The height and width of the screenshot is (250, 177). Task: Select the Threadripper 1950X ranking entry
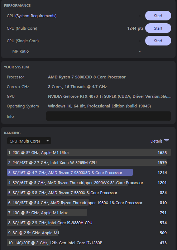(87, 203)
